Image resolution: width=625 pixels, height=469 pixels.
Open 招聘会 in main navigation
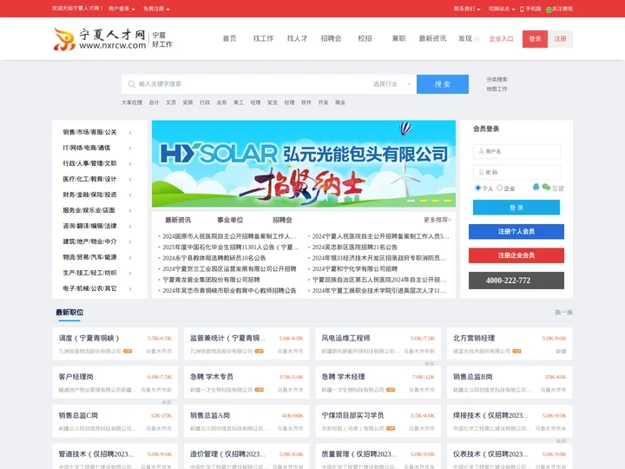click(332, 39)
